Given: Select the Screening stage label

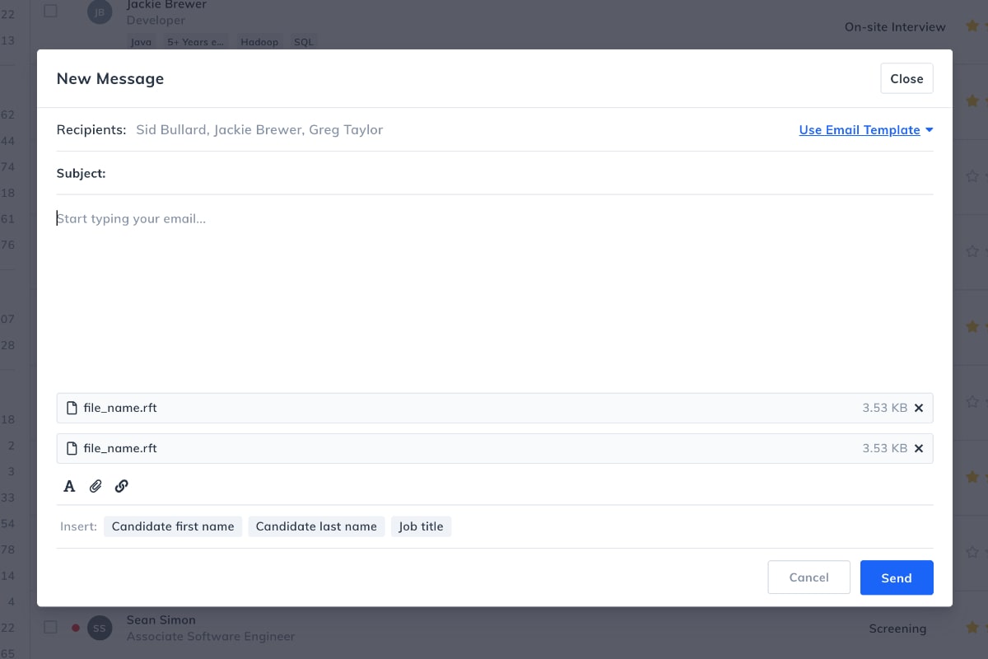Looking at the screenshot, I should point(897,629).
